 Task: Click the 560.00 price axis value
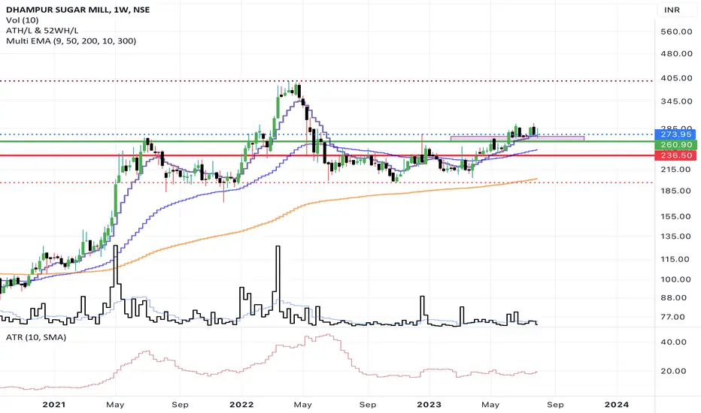point(676,32)
